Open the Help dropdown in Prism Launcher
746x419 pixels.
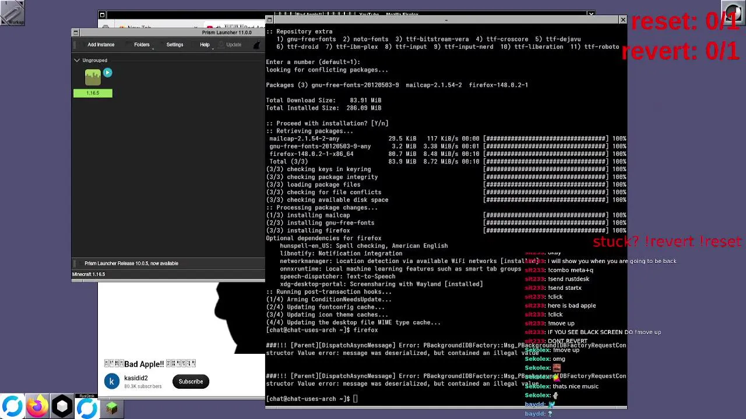click(205, 45)
